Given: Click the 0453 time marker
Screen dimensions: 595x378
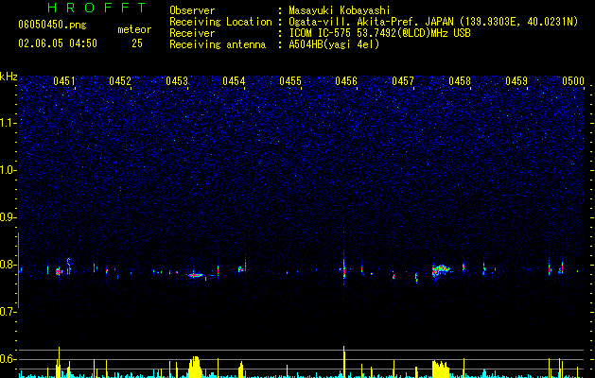Looking at the screenshot, I should click(x=177, y=81).
